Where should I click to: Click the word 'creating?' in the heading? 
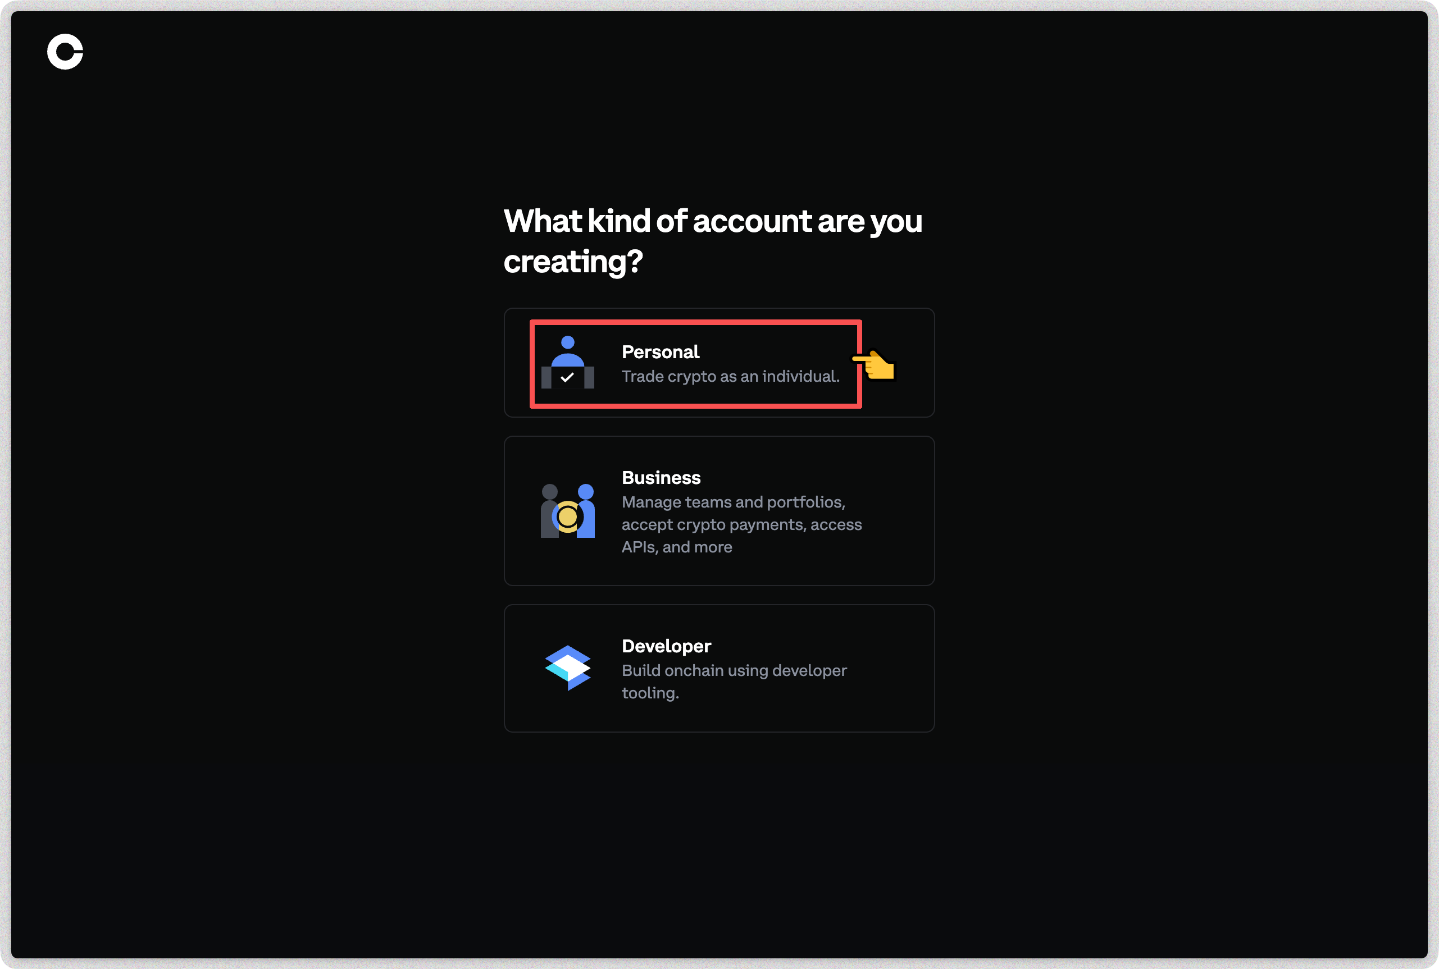point(572,262)
